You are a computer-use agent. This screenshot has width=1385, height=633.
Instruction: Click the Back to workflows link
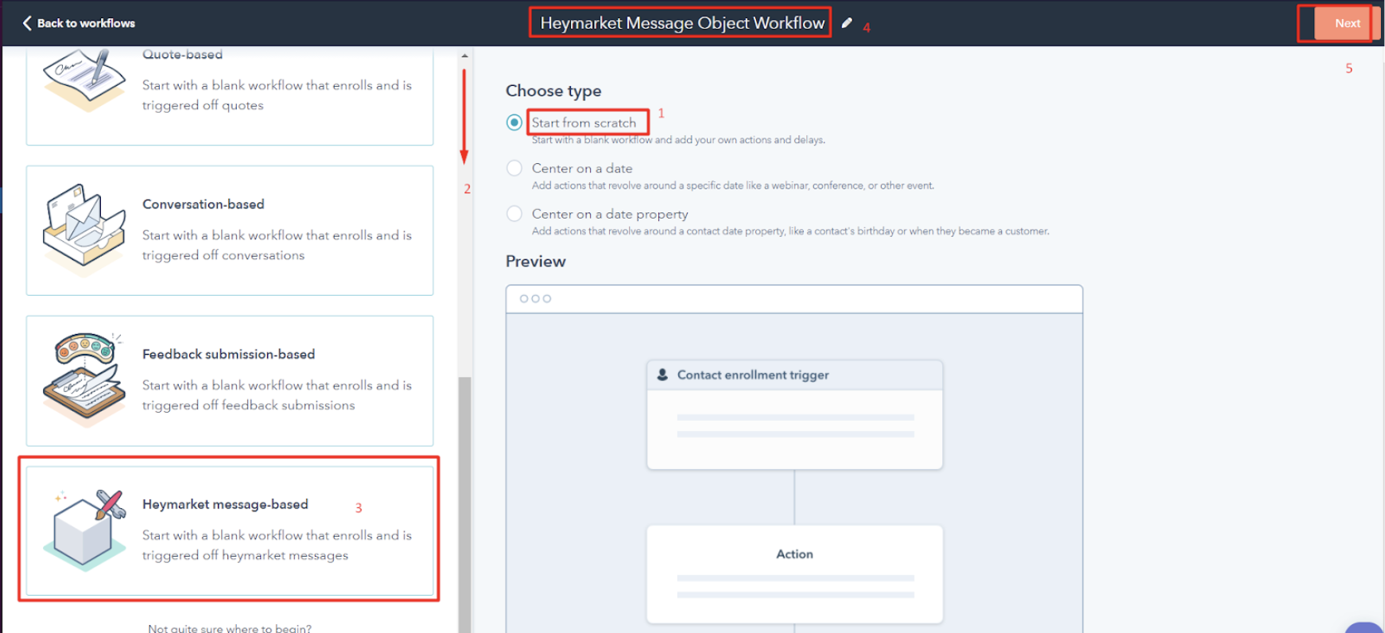click(79, 23)
